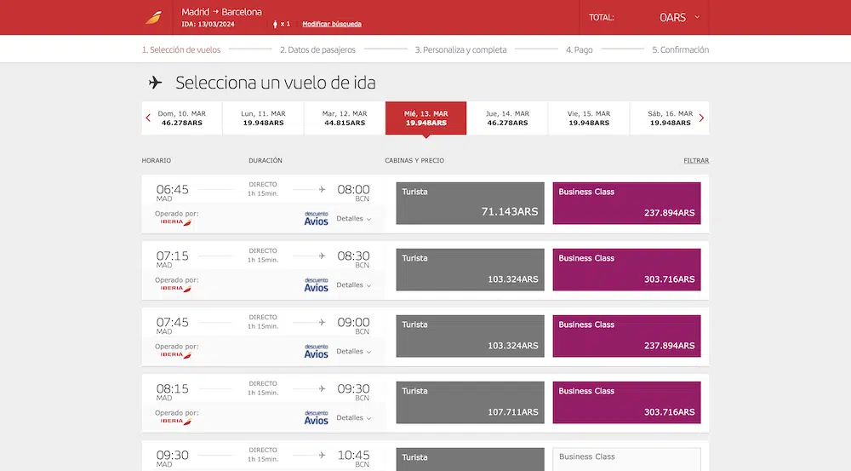Click the Avios discount icon on 06:45 flight
This screenshot has width=851, height=471.
[x=316, y=218]
